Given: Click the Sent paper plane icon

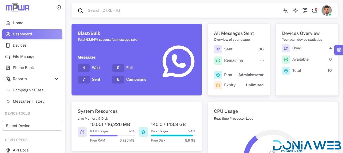Looking at the screenshot, I should [218, 49].
